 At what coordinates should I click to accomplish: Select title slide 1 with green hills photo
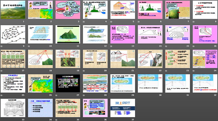tap(13, 10)
